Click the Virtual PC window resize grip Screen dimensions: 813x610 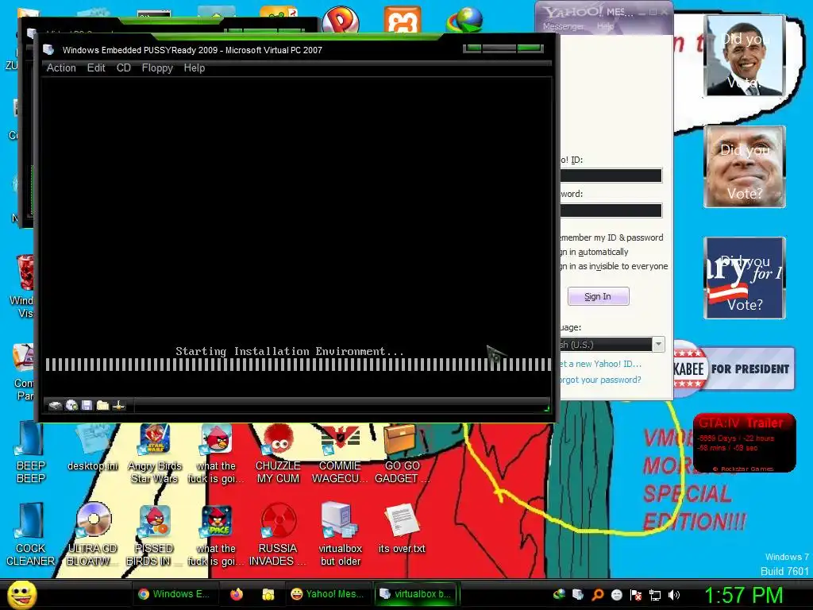coord(546,409)
